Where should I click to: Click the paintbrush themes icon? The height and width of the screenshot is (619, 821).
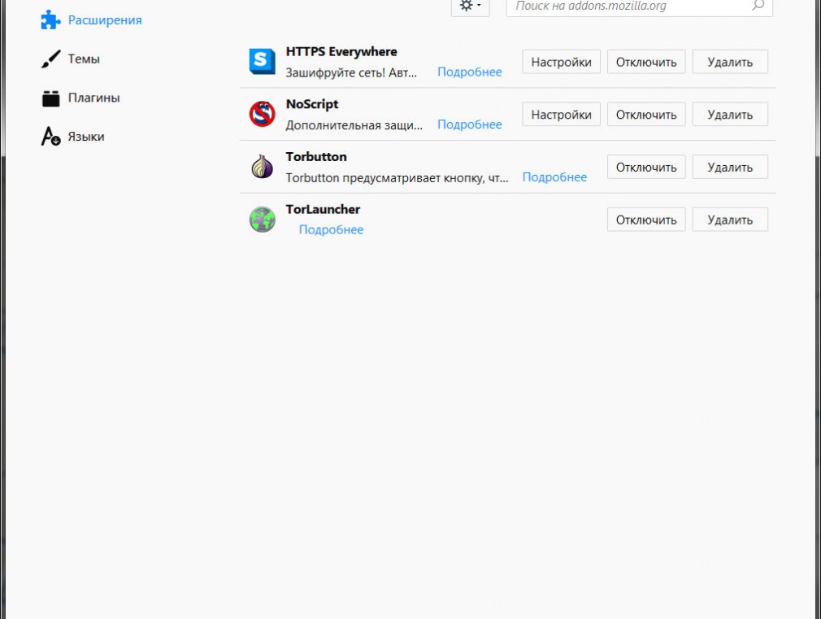point(50,59)
